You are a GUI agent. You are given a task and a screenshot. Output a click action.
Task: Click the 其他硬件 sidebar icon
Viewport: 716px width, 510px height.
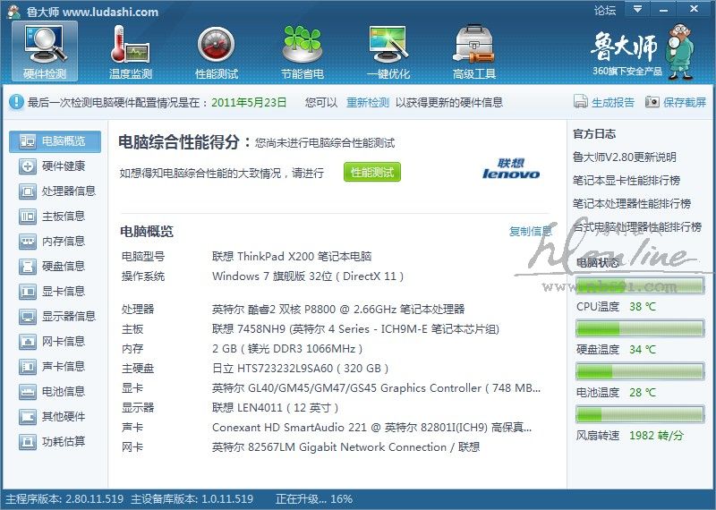pos(28,417)
